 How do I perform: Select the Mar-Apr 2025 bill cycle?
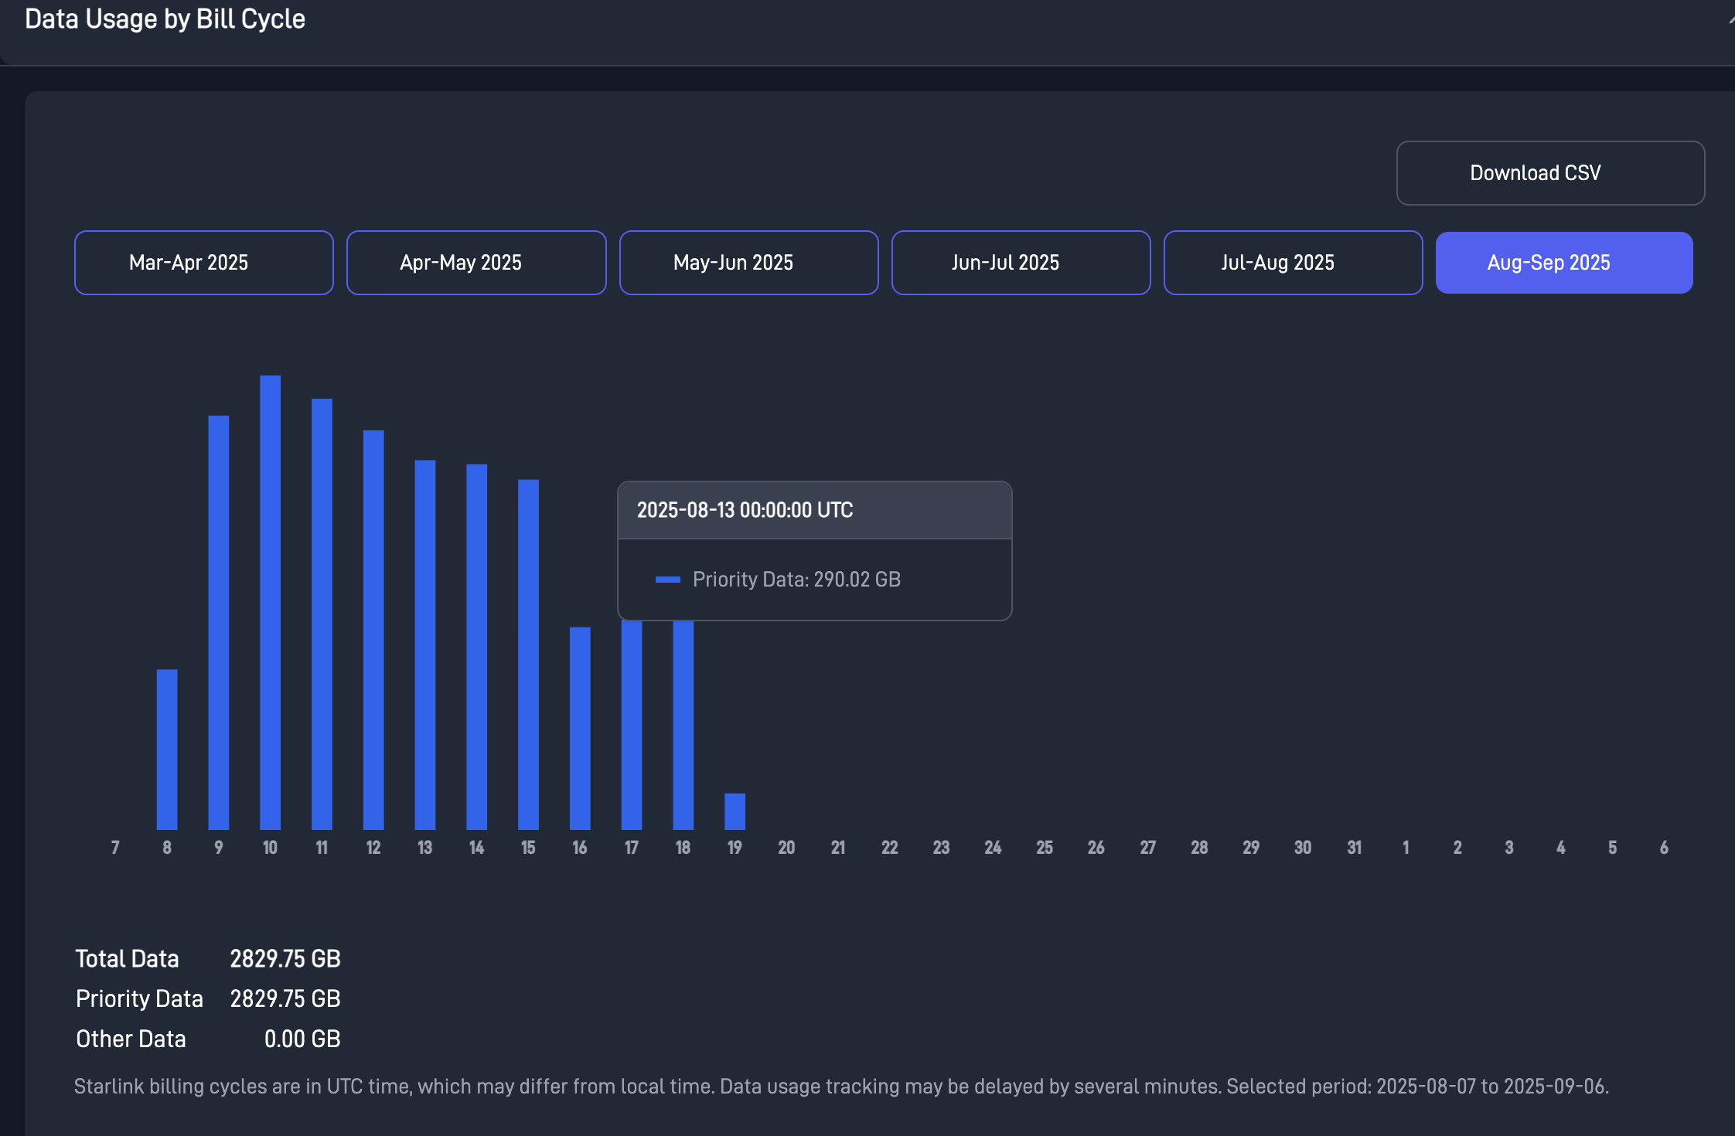(204, 263)
